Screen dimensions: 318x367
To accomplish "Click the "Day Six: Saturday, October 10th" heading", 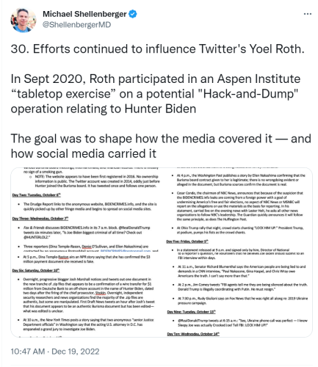I will pos(36,270).
